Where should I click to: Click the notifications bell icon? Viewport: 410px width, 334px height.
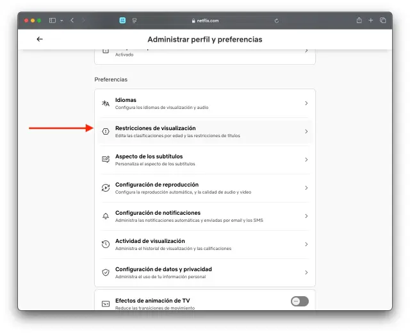point(106,216)
